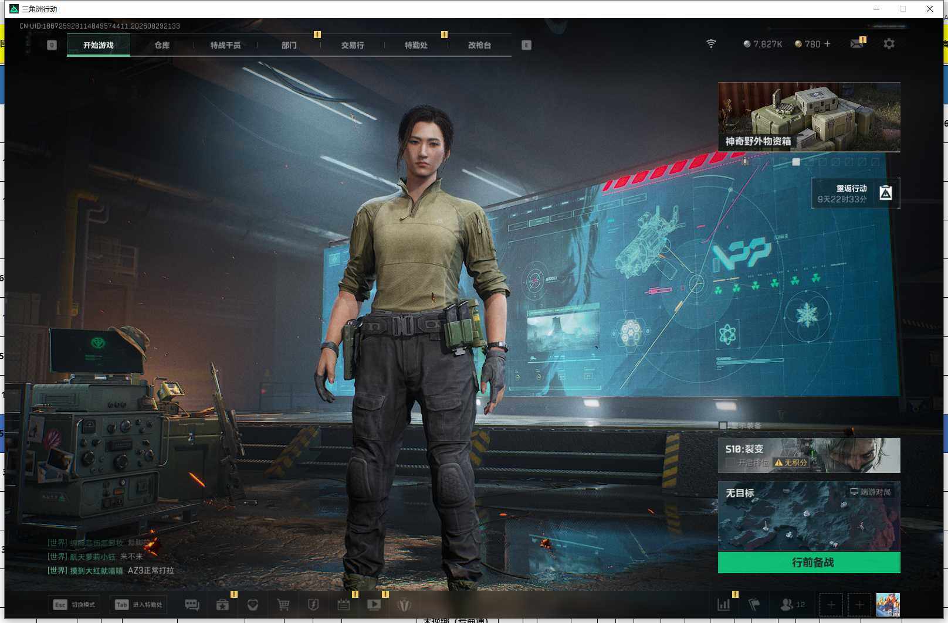Switch to the 仓库 tab
Image resolution: width=948 pixels, height=623 pixels.
[x=162, y=45]
